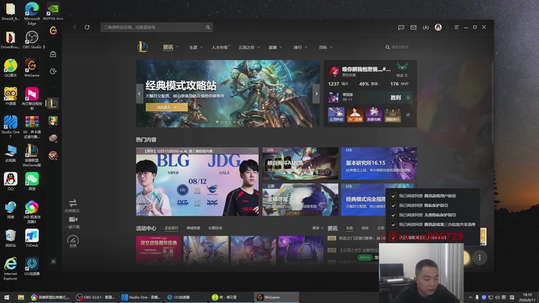Viewport: 539px width, 303px height.
Task: Open the 符文战场周年庆典 activity thumbnail
Action: click(158, 250)
